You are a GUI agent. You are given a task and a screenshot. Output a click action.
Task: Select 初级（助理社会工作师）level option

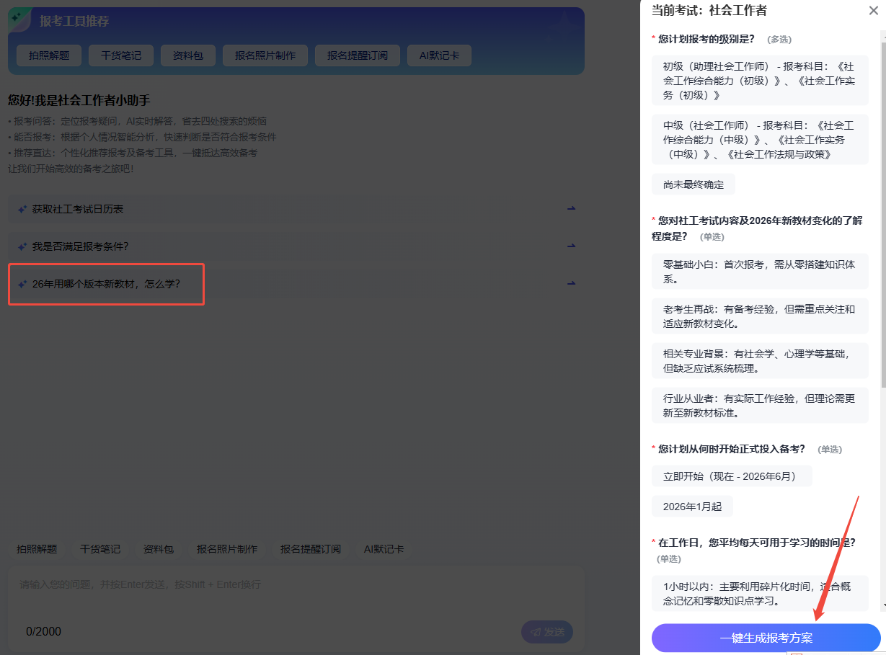pos(760,81)
